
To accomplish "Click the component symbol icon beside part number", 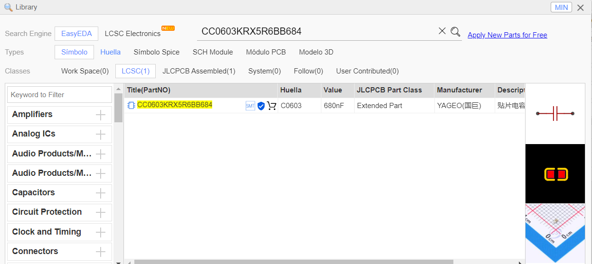I will click(x=131, y=105).
